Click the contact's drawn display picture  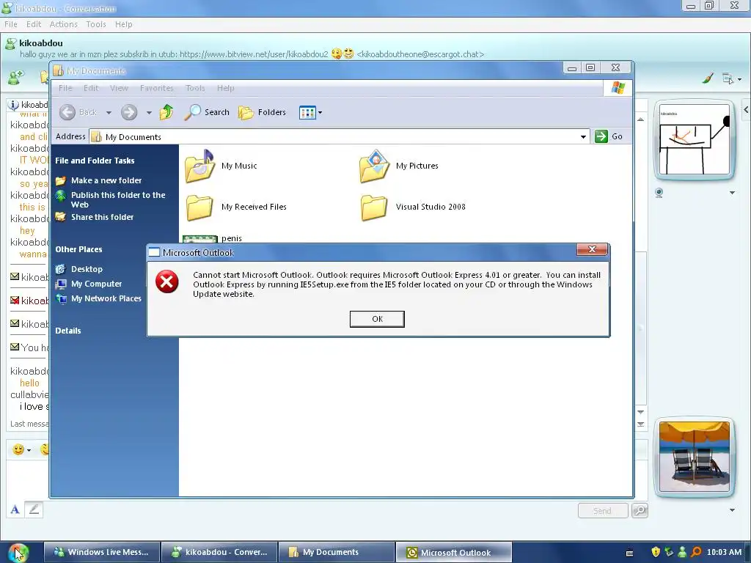click(695, 140)
